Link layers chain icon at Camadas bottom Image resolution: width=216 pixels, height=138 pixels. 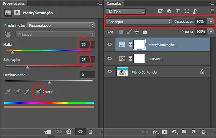(x=145, y=132)
